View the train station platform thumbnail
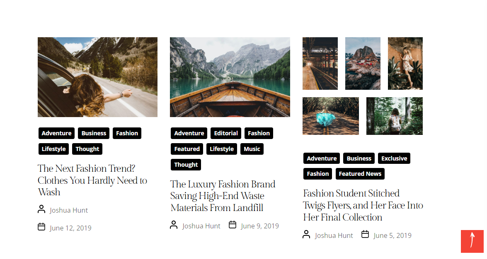487x259 pixels. click(320, 63)
